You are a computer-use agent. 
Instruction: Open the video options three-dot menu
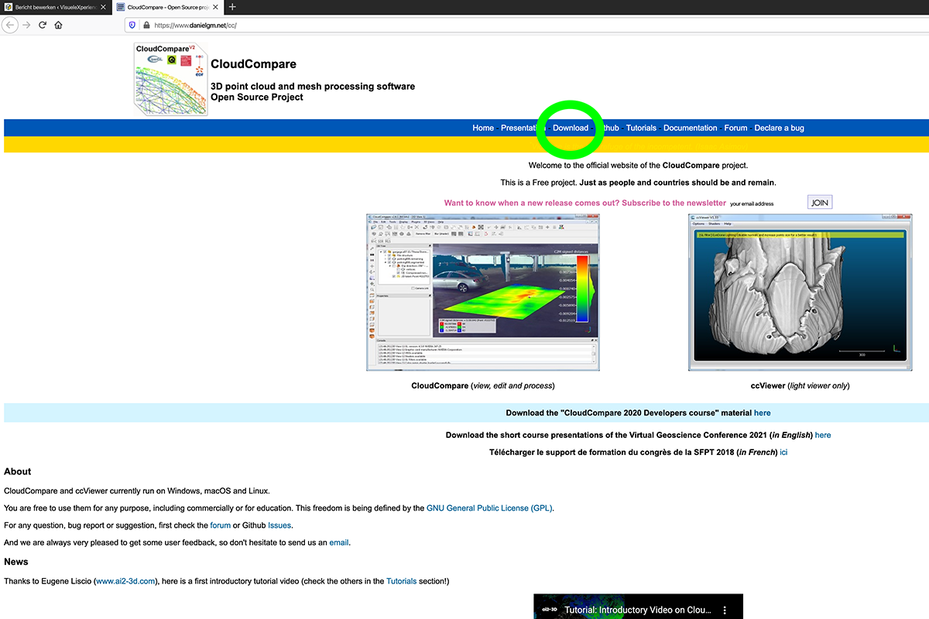[725, 610]
